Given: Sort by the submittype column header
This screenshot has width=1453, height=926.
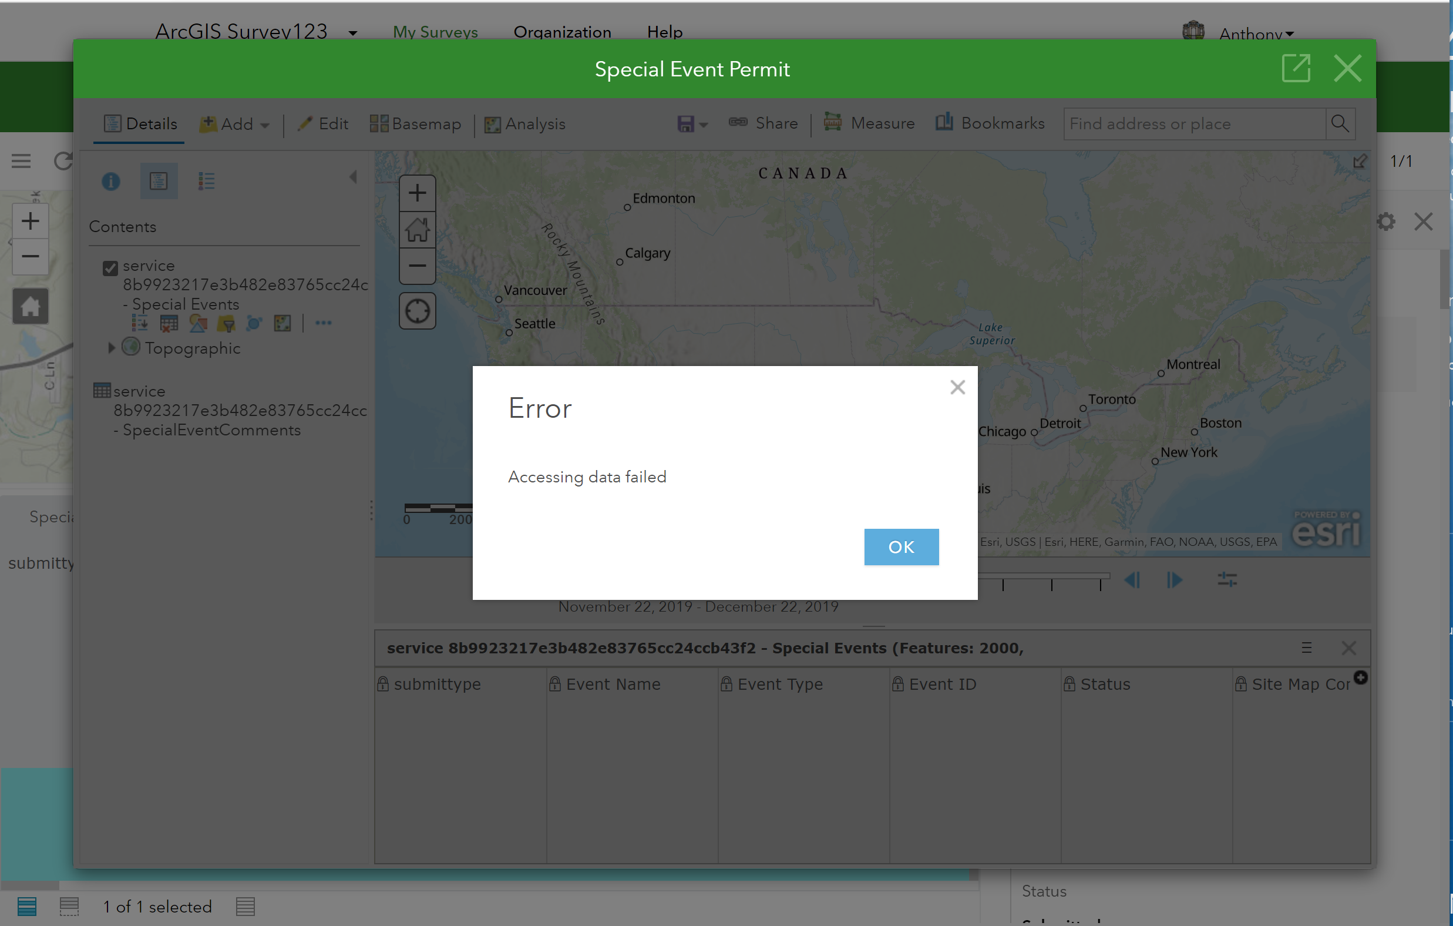Looking at the screenshot, I should pos(460,684).
